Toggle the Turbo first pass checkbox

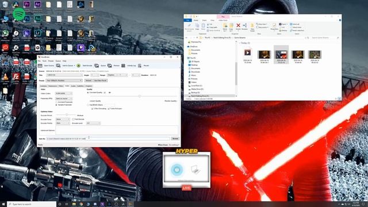coord(109,109)
